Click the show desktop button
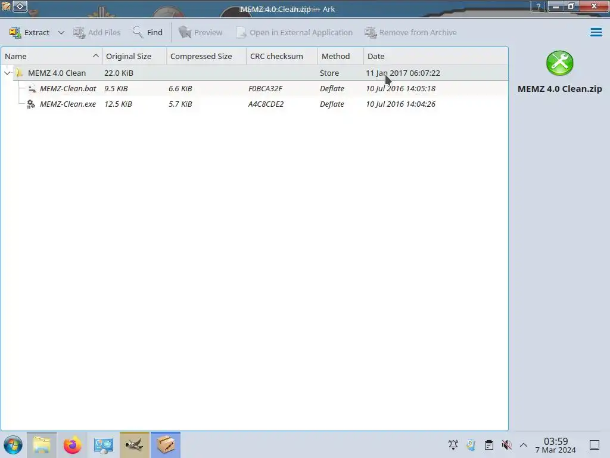610x458 pixels. pos(595,445)
